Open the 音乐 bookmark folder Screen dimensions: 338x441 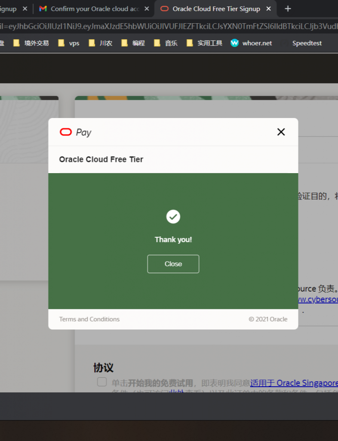(x=166, y=43)
